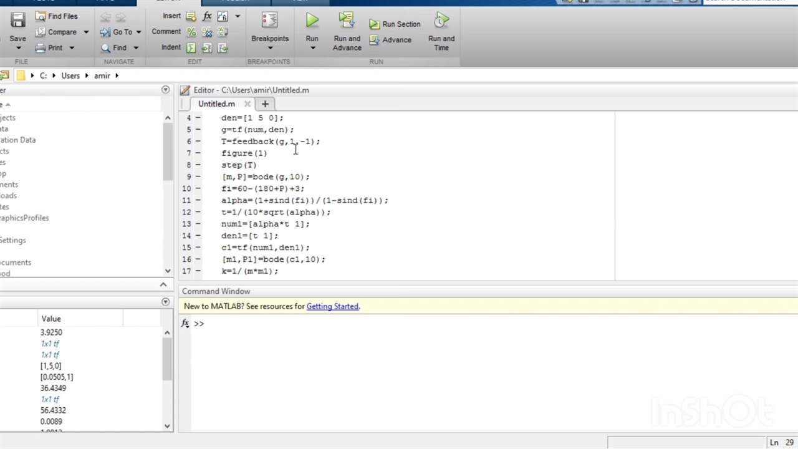Add a new editor tab with plus

[x=265, y=104]
